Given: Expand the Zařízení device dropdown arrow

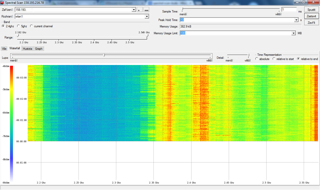Looking at the screenshot, I should (x=134, y=10).
